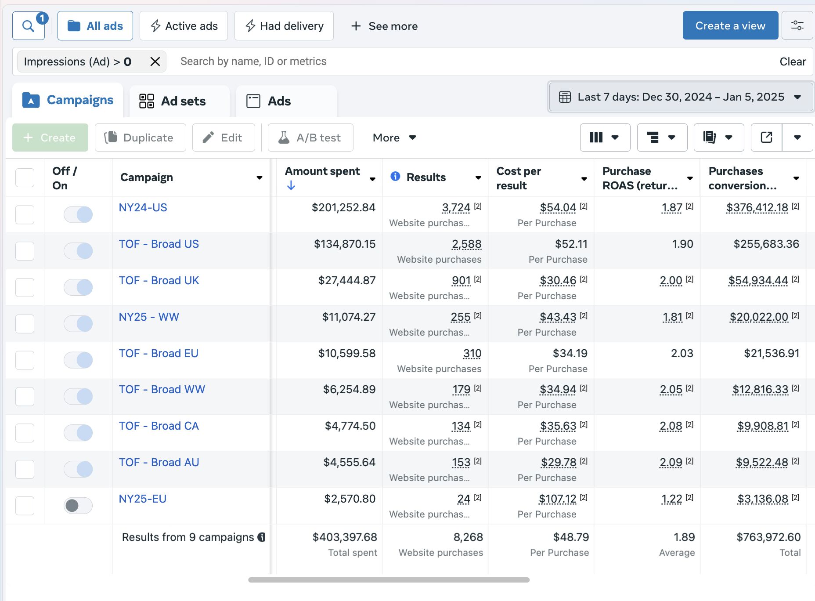Screen dimensions: 815x601
Task: Open Amount spent column dropdown arrow
Action: [372, 178]
